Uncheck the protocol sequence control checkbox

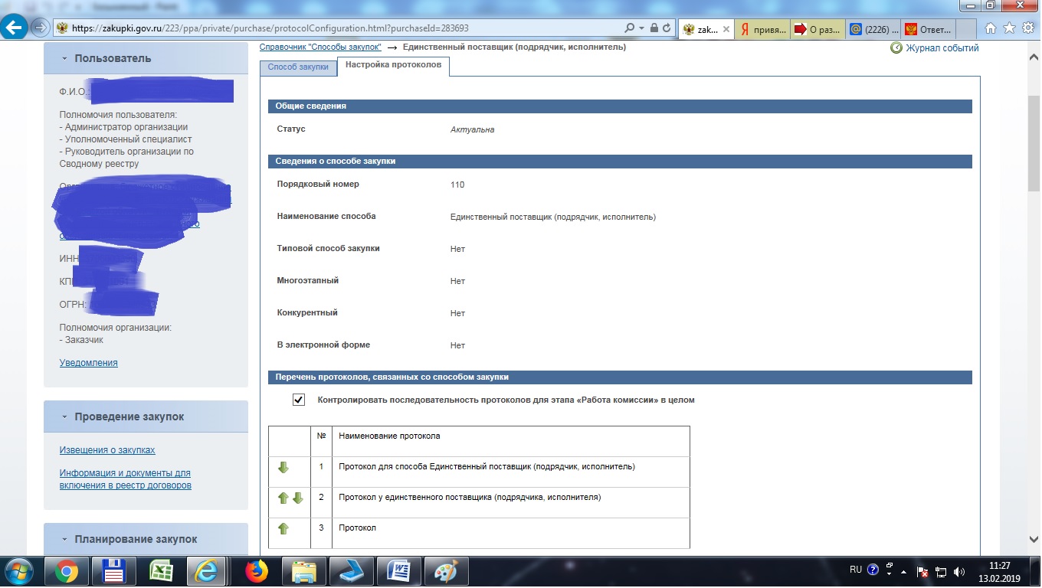[299, 400]
